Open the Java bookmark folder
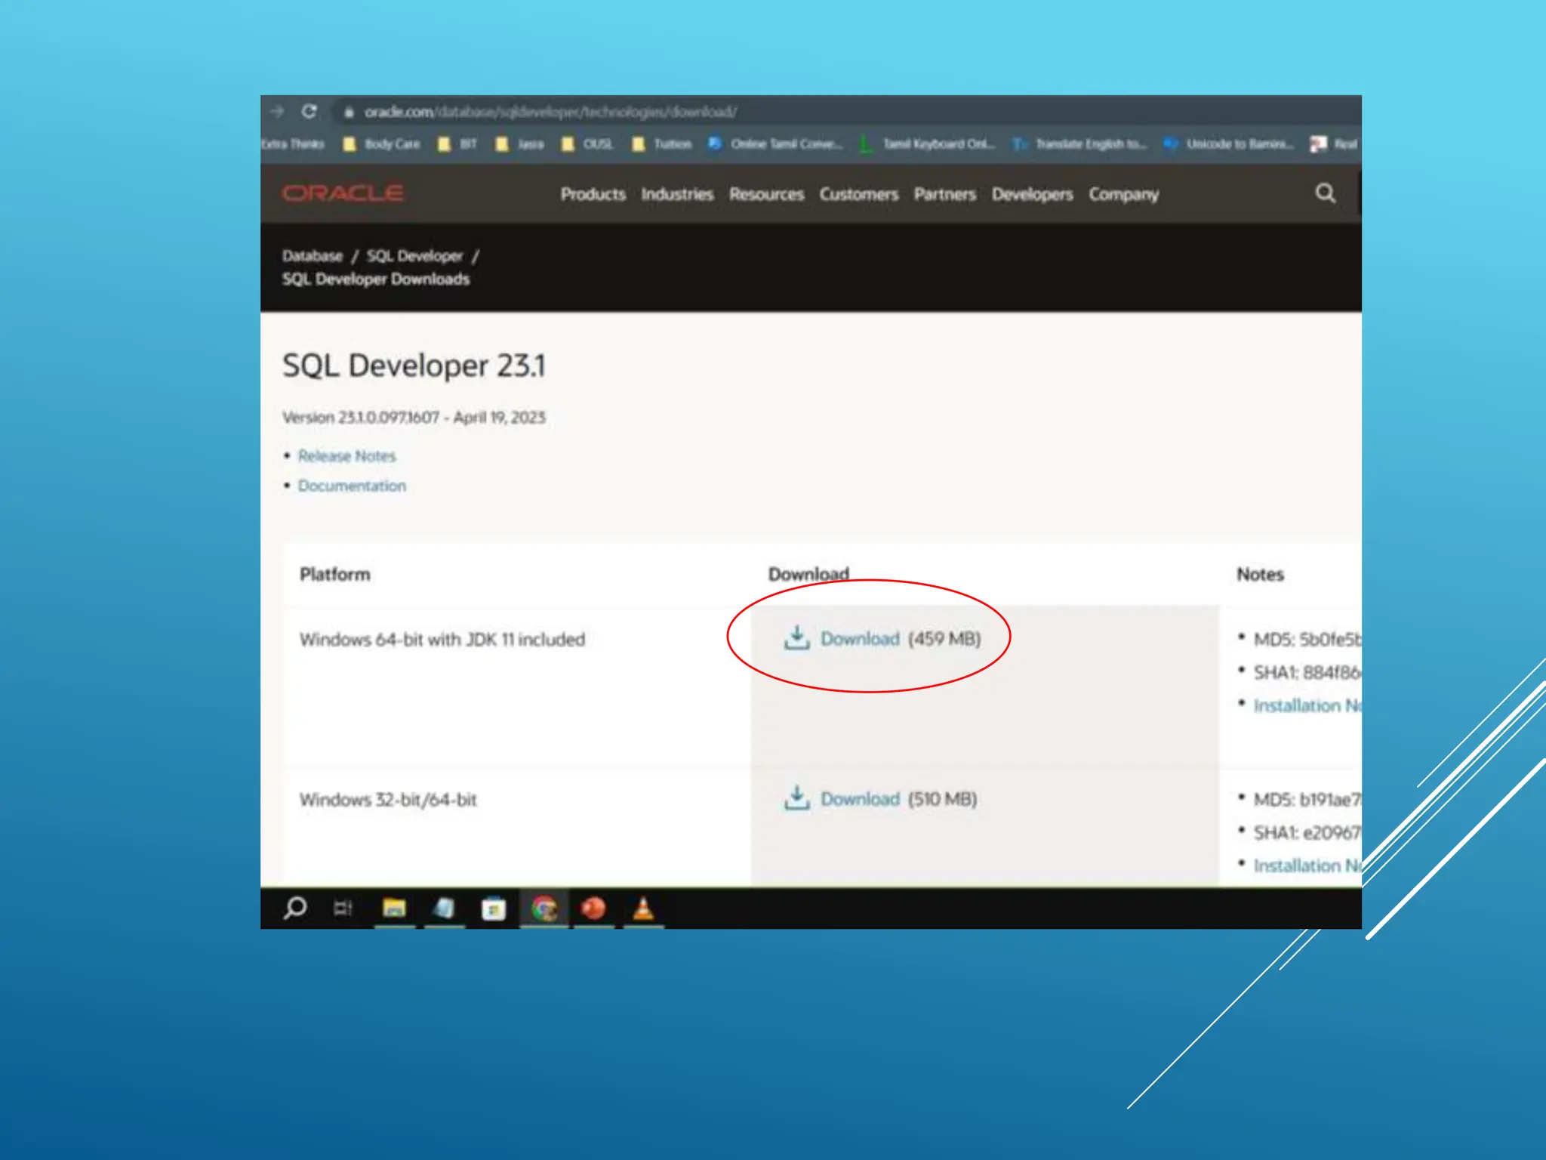Viewport: 1546px width, 1160px height. tap(519, 143)
